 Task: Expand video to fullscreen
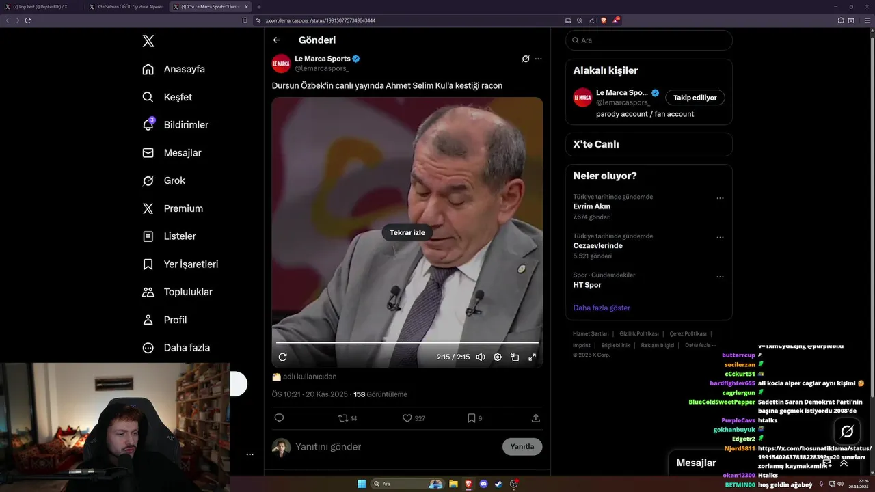pyautogui.click(x=532, y=357)
